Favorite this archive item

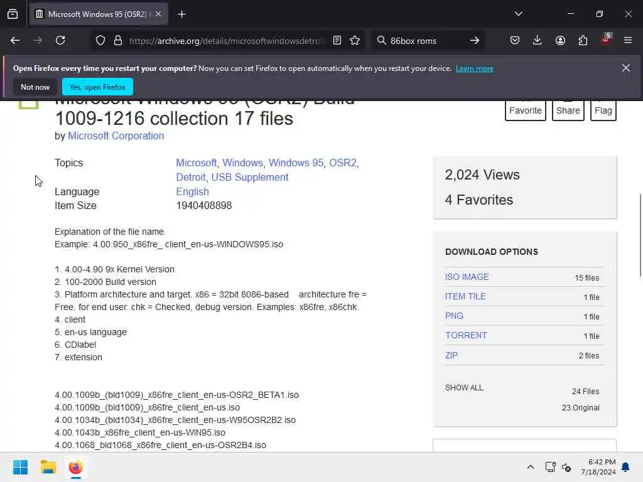tap(526, 110)
